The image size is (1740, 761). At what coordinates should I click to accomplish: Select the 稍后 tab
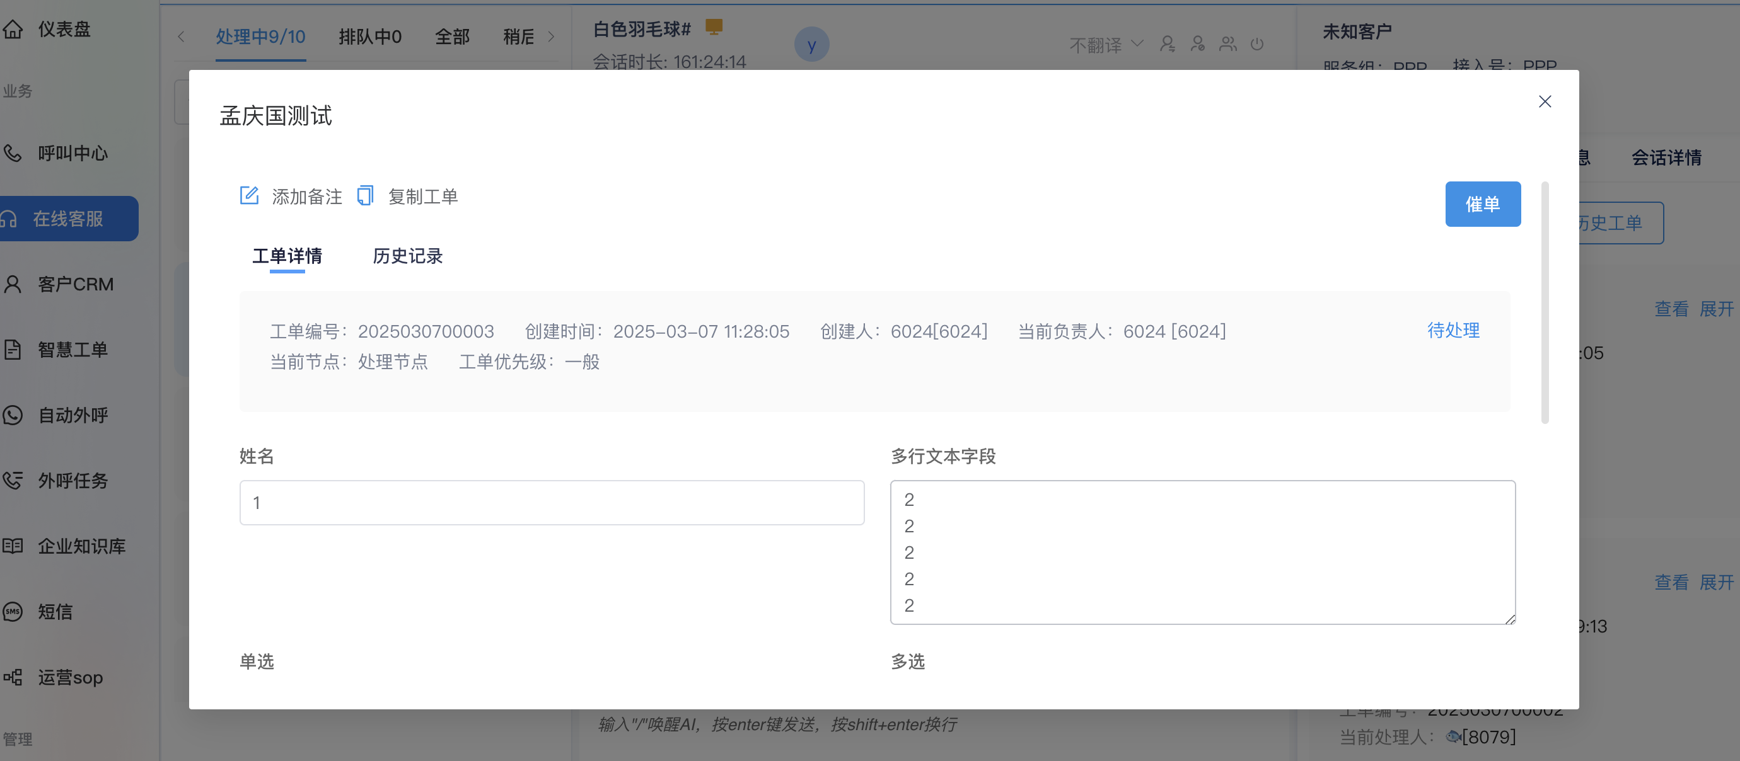click(x=519, y=37)
